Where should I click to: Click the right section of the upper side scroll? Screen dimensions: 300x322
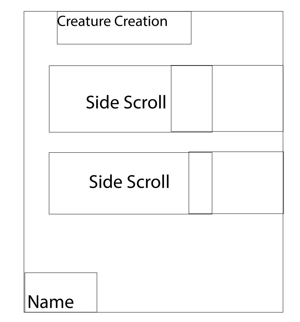(247, 98)
